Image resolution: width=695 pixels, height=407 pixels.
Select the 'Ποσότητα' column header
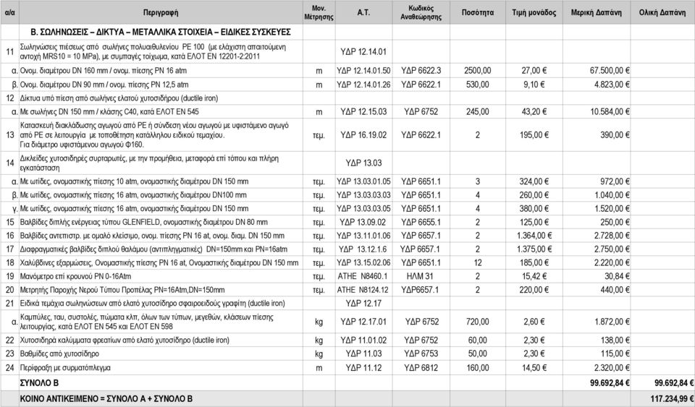click(477, 12)
